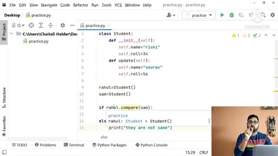Click yellow warning stripe marker on editor scrollbar

pos(276,91)
